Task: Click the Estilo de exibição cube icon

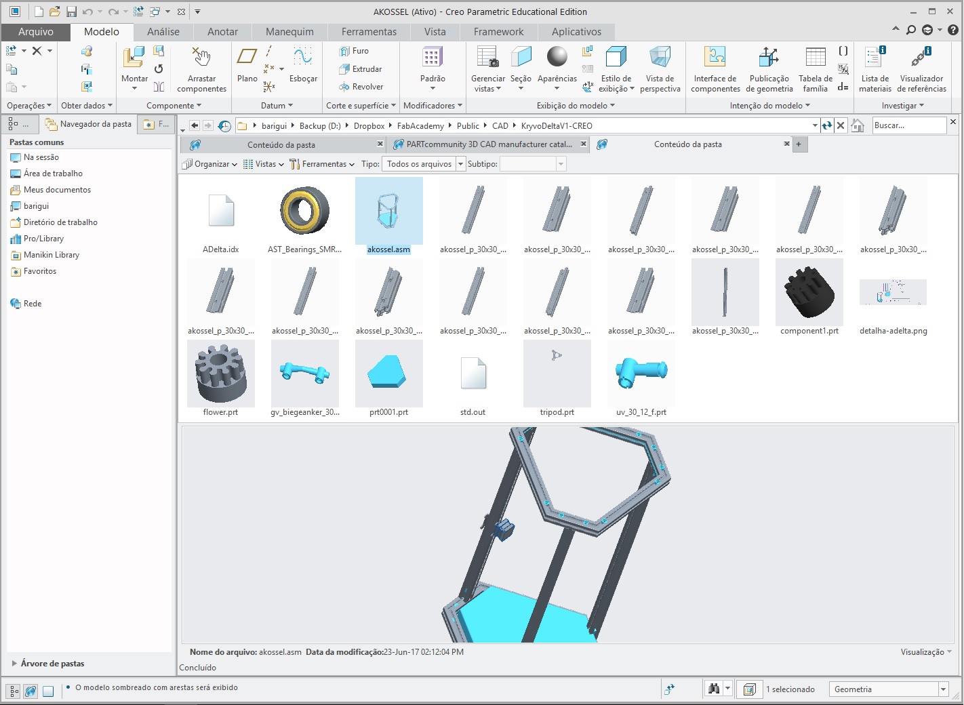Action: pyautogui.click(x=616, y=57)
